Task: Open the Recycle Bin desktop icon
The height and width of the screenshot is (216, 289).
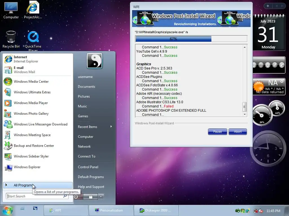Action: point(11,39)
